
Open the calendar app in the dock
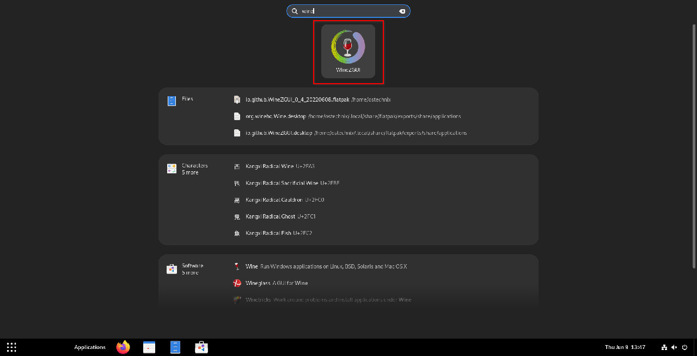[149, 347]
